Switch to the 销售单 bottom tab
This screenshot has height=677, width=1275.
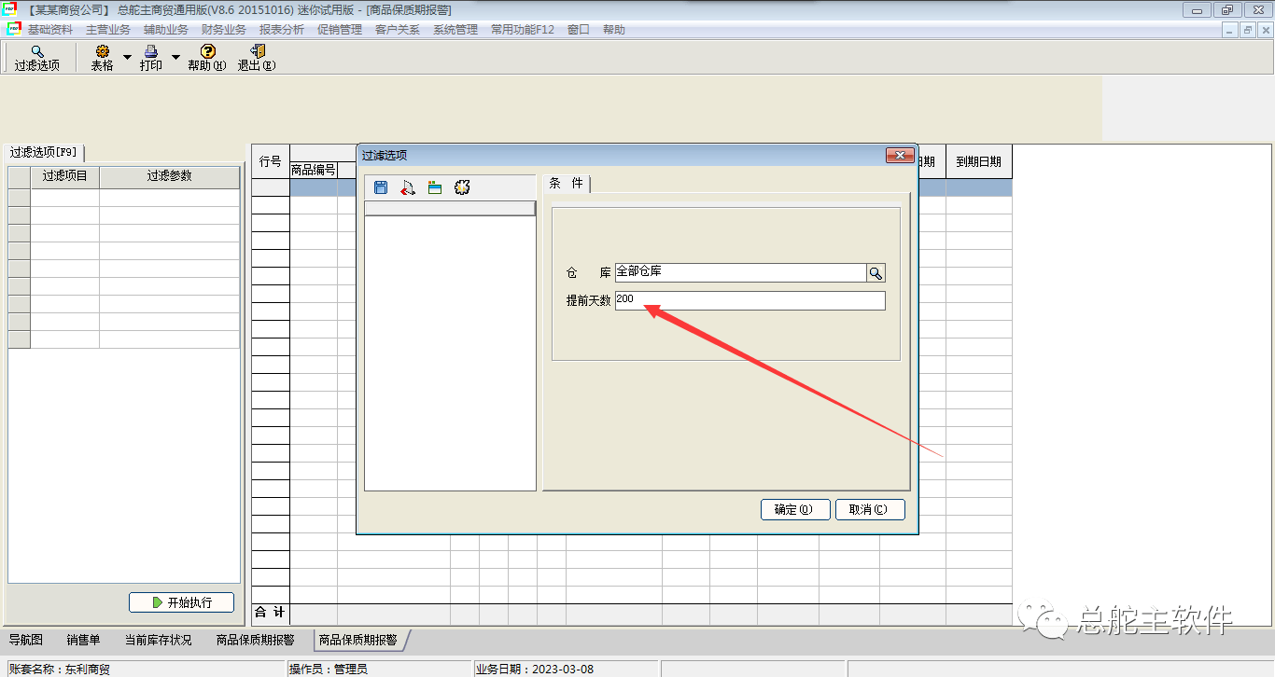pyautogui.click(x=83, y=641)
